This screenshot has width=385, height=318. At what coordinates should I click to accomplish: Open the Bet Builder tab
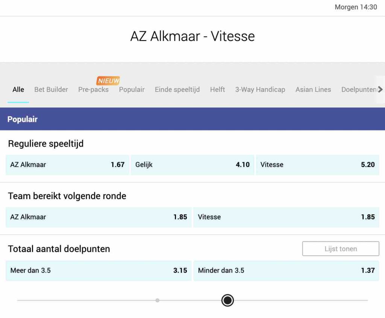pos(51,90)
